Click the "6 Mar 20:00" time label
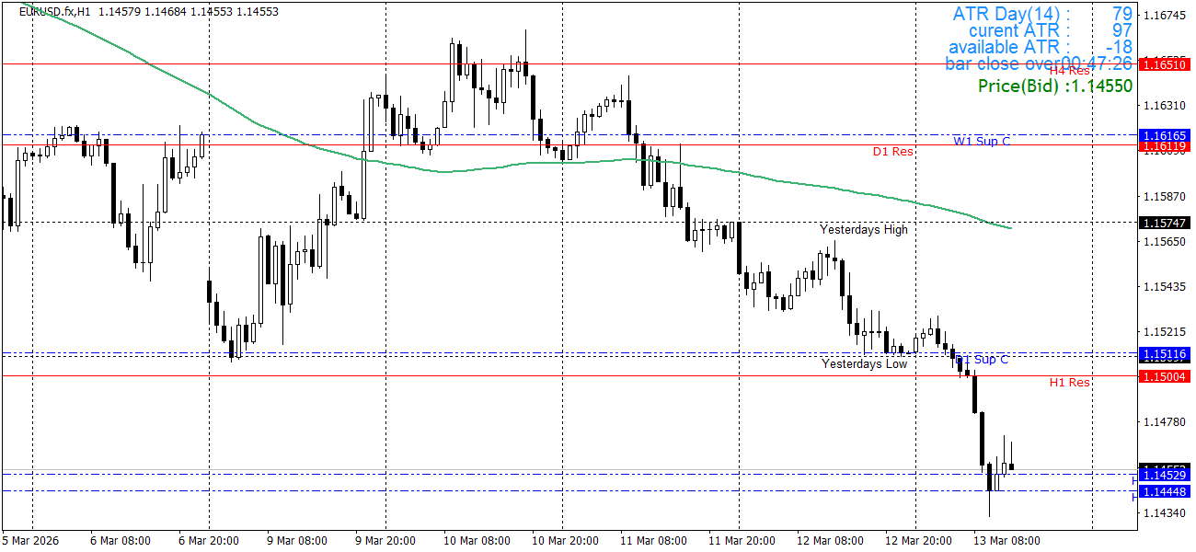 (x=210, y=540)
